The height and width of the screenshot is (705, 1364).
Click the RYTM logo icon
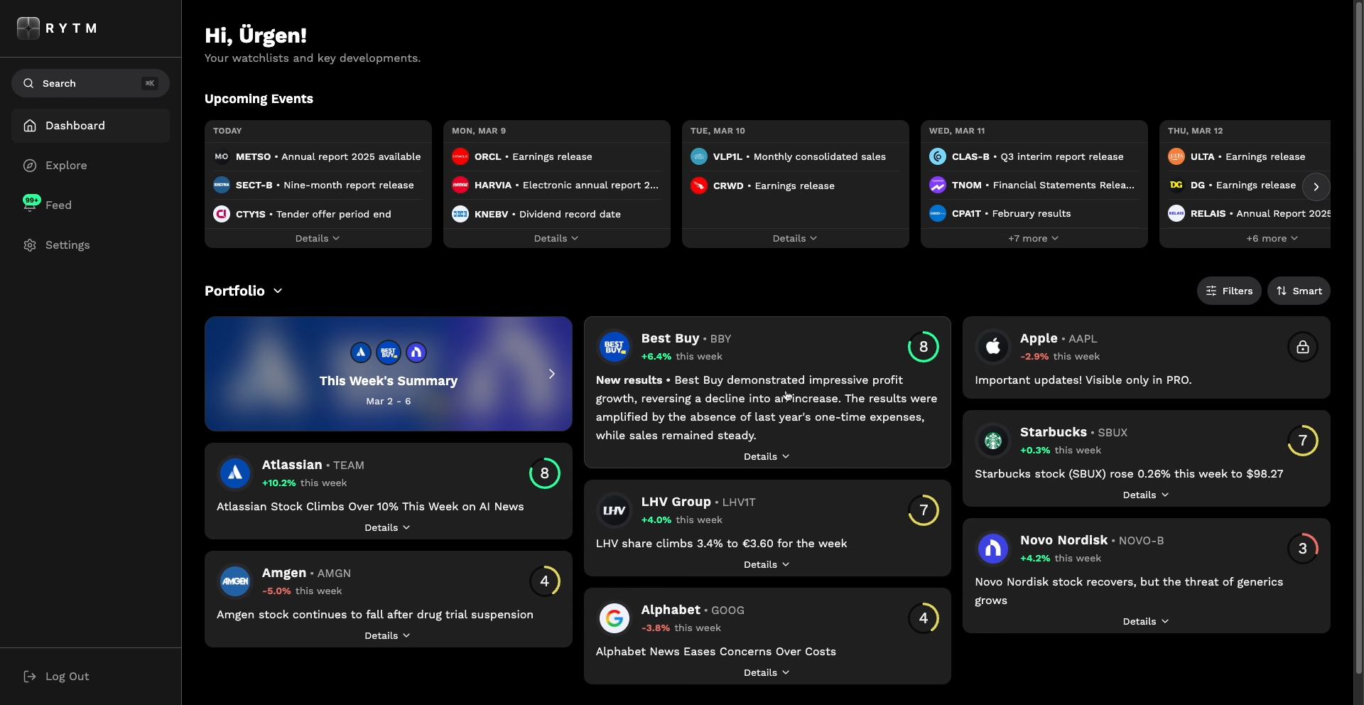coord(28,28)
